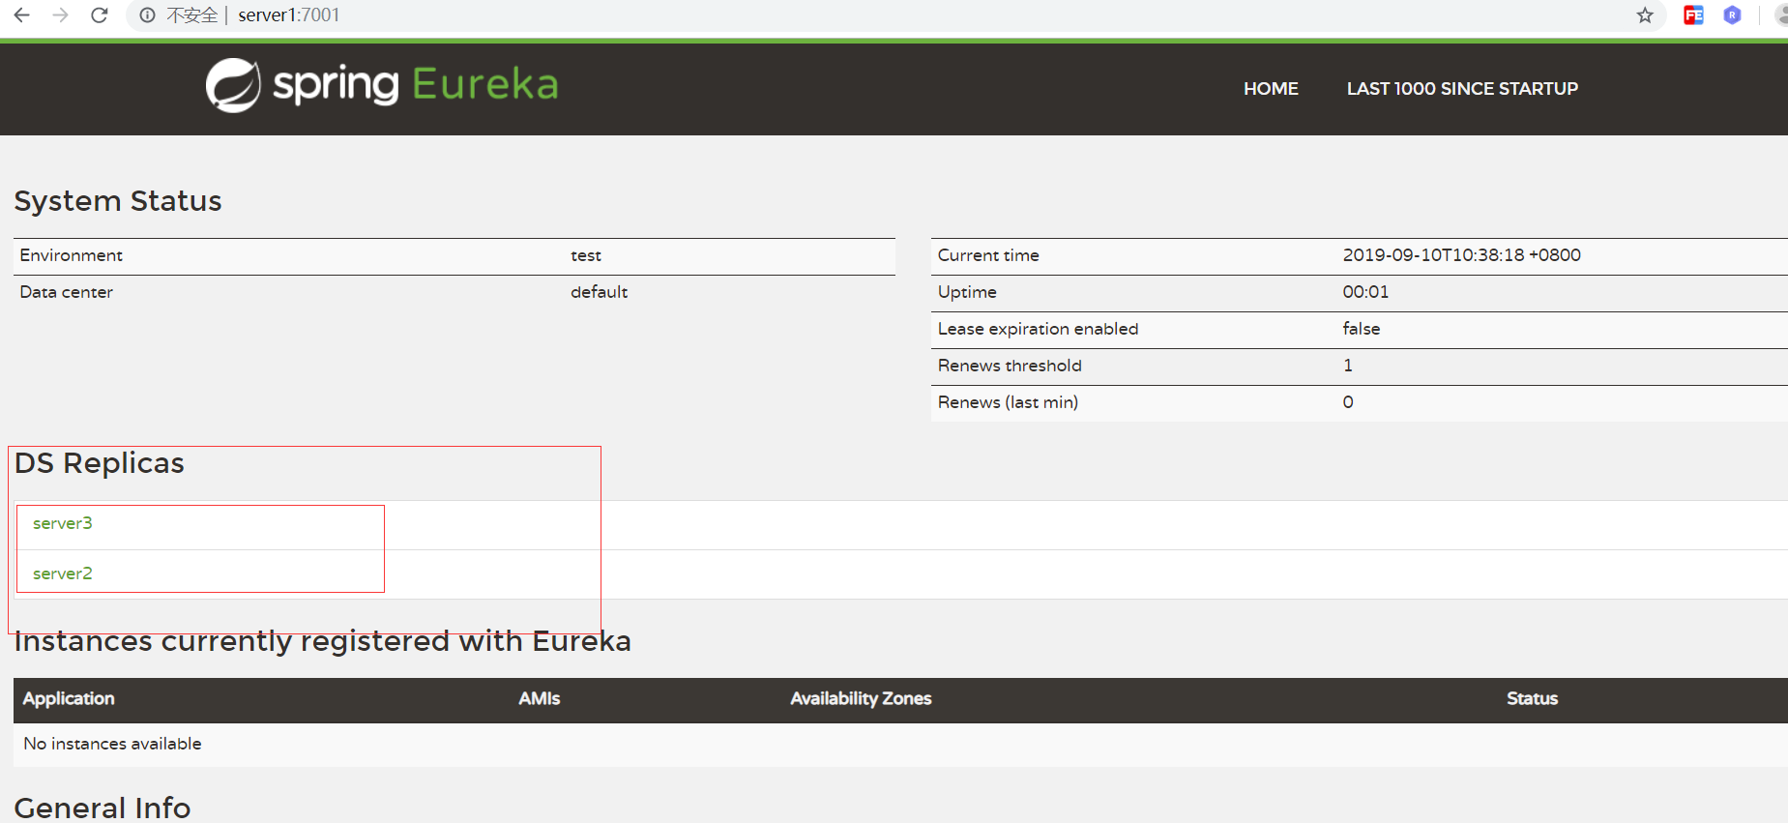Click the Availability Zones column header
This screenshot has width=1788, height=823.
[x=861, y=698]
